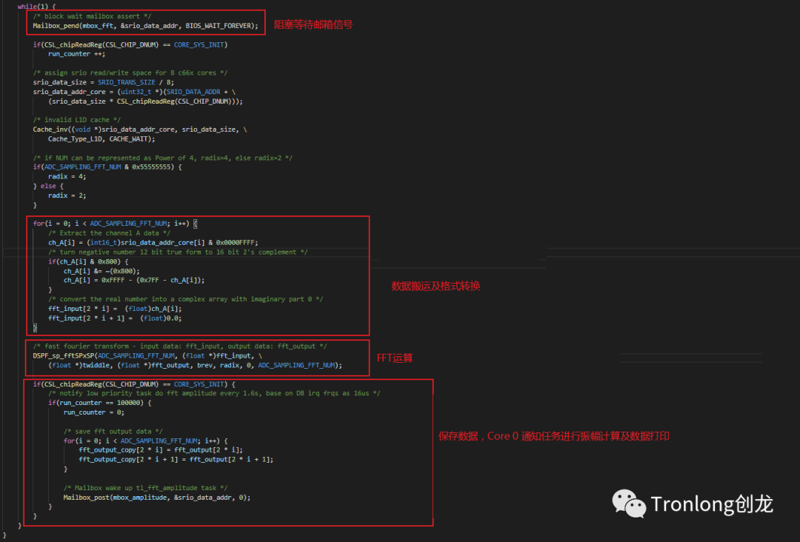The height and width of the screenshot is (542, 800).
Task: Click the red FFT运算 annotation label
Action: [x=395, y=358]
